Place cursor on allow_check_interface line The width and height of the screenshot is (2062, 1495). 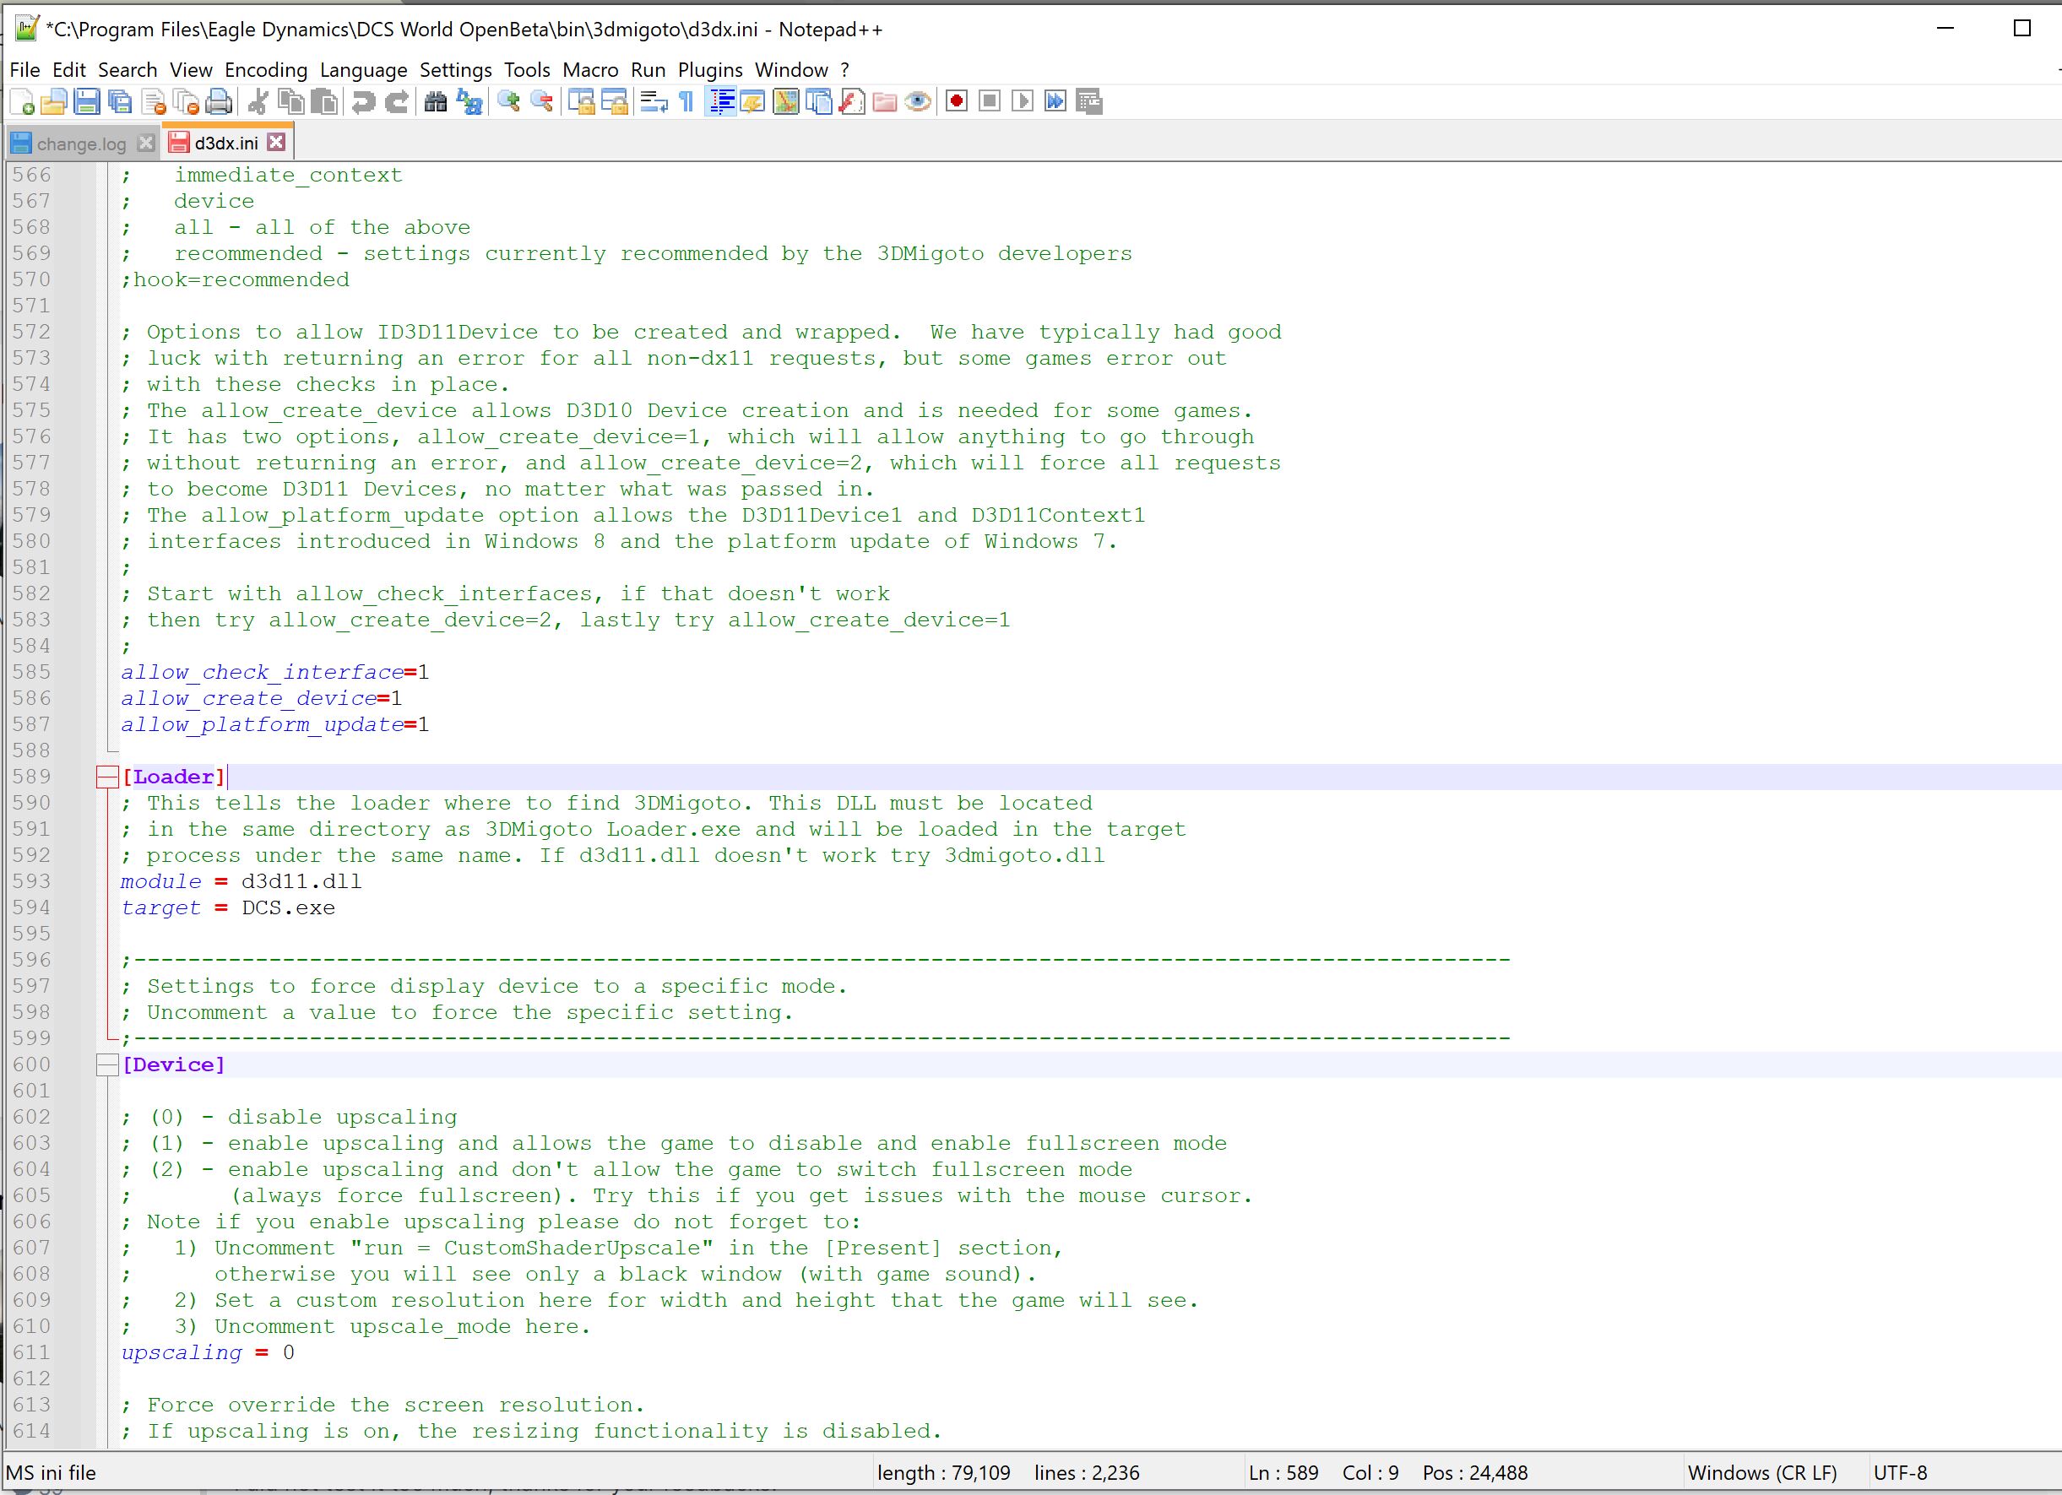click(x=274, y=673)
